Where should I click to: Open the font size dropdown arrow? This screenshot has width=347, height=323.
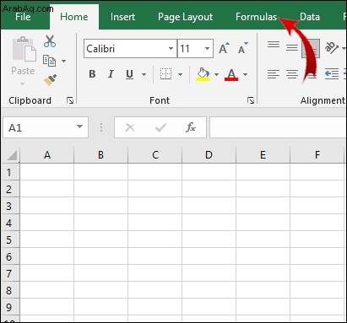point(207,48)
